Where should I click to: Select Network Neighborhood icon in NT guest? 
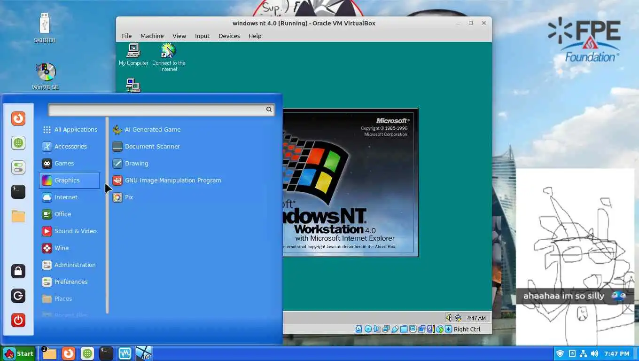pyautogui.click(x=133, y=85)
